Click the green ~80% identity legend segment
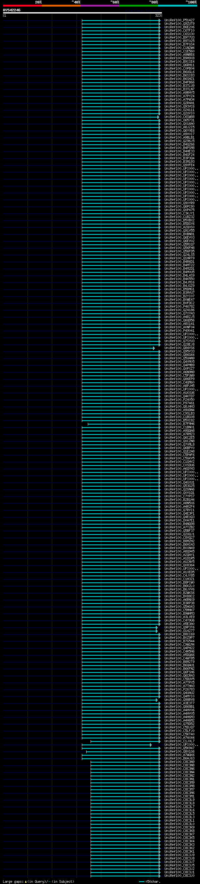200x884 pixels. point(139,6)
